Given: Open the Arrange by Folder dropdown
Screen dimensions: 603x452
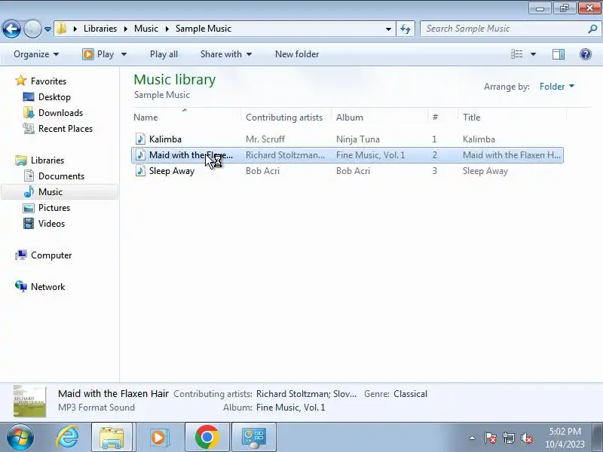Looking at the screenshot, I should coord(557,87).
